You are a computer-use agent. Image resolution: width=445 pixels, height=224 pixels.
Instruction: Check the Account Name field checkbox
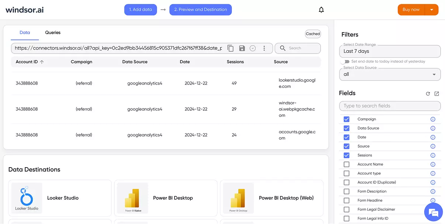(x=346, y=164)
